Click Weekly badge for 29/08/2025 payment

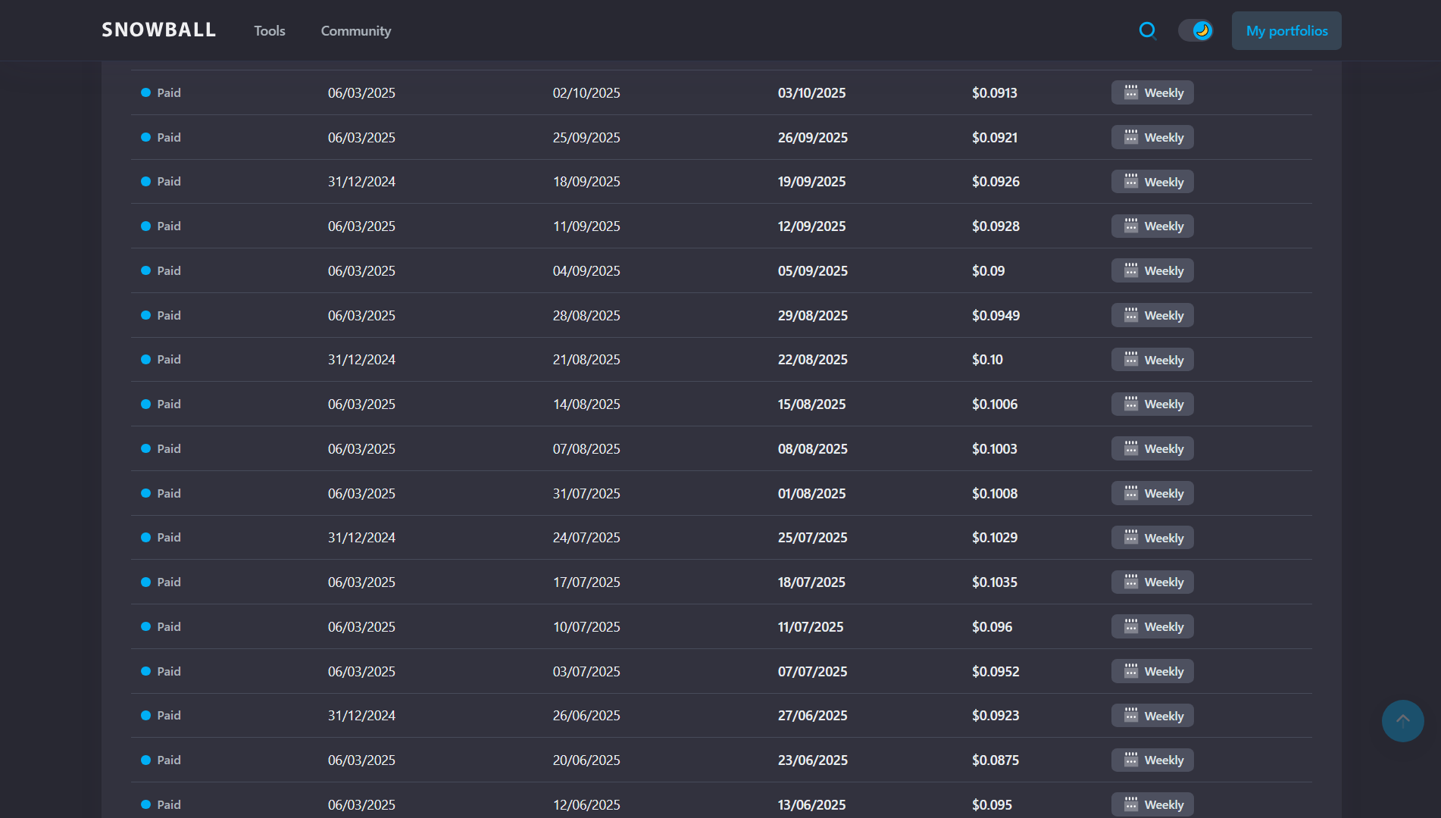pos(1152,315)
